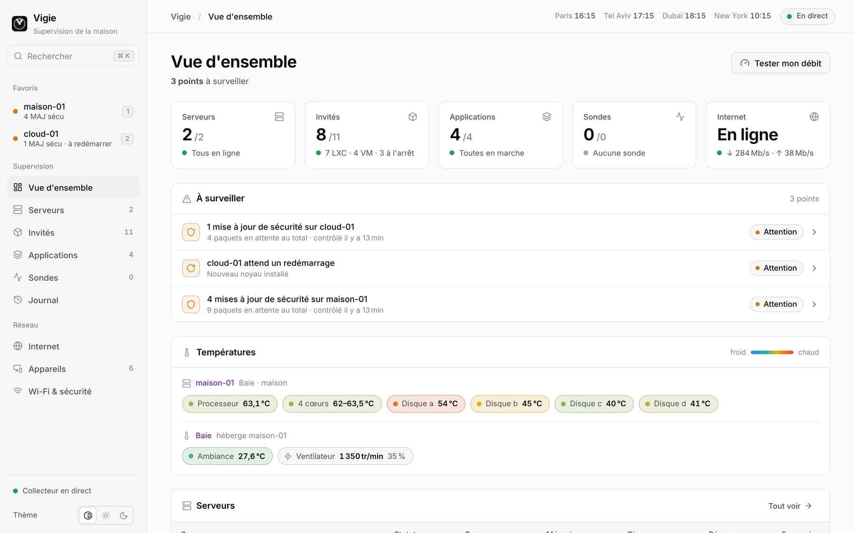This screenshot has width=854, height=533.
Task: Expand the maison-01 security updates row chevron
Action: point(814,304)
